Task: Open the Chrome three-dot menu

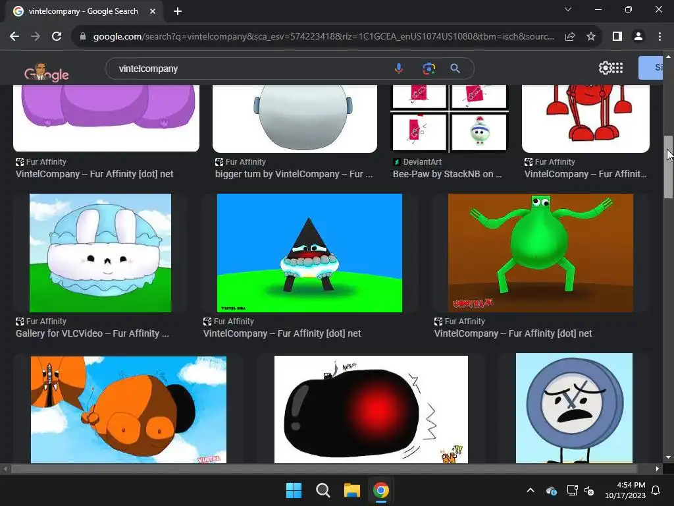Action: click(x=660, y=37)
